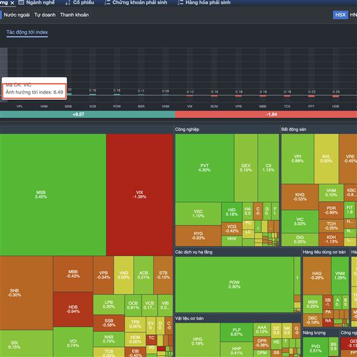This screenshot has height=357, width=357.
Task: Select the MSN 0.25% tile
Action: pyautogui.click(x=312, y=304)
